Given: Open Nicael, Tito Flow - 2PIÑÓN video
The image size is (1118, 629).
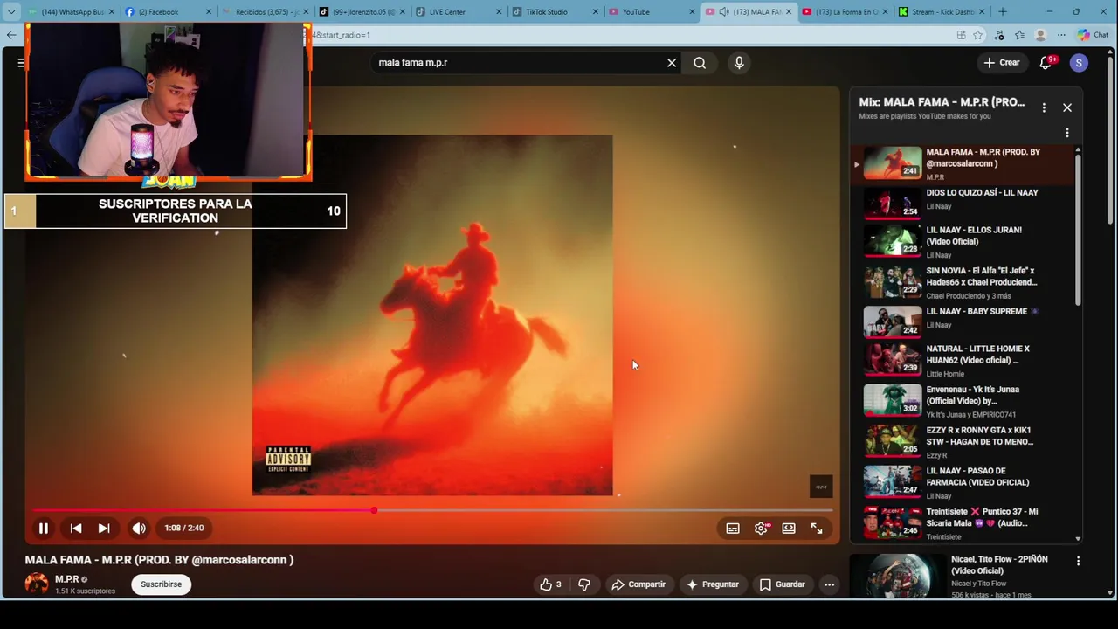Looking at the screenshot, I should (x=961, y=576).
